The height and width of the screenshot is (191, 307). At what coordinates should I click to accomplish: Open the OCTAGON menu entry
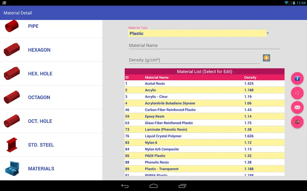point(51,97)
